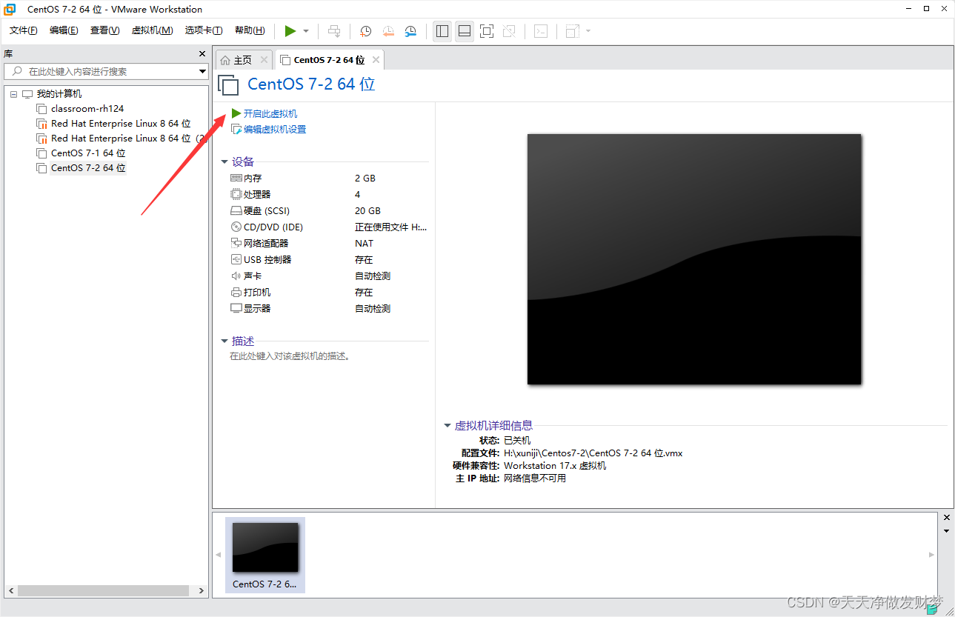Click the console view toolbar icon
The width and height of the screenshot is (955, 617).
tap(542, 31)
